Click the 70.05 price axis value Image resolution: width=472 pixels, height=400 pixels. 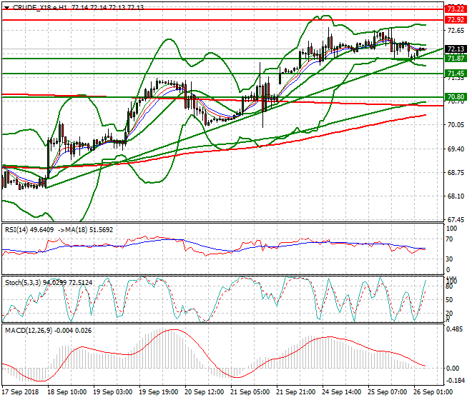tap(456, 125)
